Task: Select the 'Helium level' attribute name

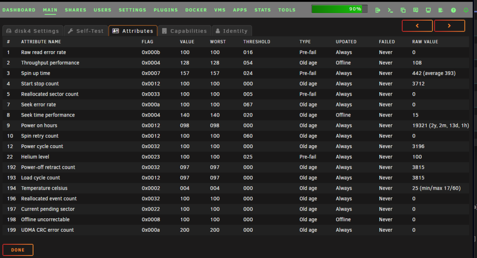Action: pos(35,157)
